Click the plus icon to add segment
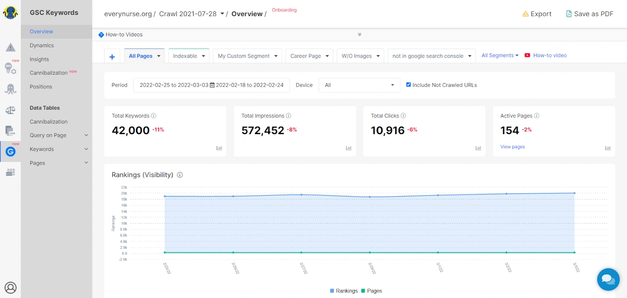Viewport: 627px width, 298px height. 112,56
